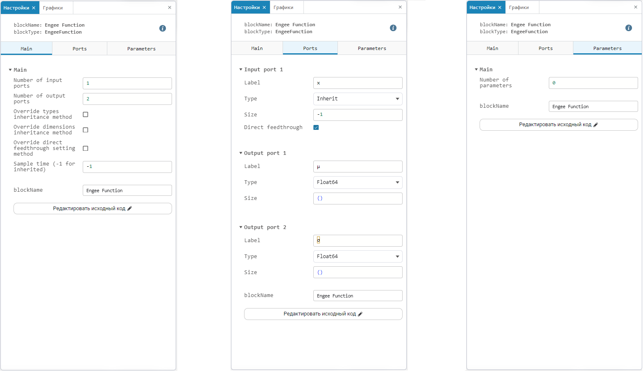Close the panel containing Number of input ports
Screen dimensions: 643x372
click(170, 7)
